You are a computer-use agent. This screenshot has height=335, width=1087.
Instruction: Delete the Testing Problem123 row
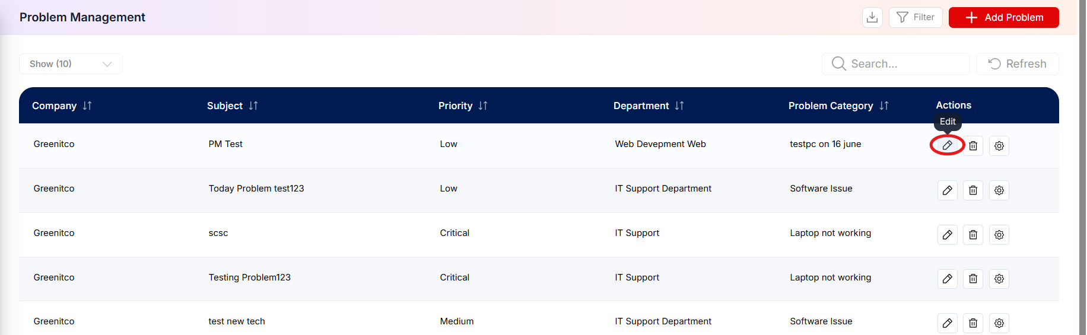[973, 279]
